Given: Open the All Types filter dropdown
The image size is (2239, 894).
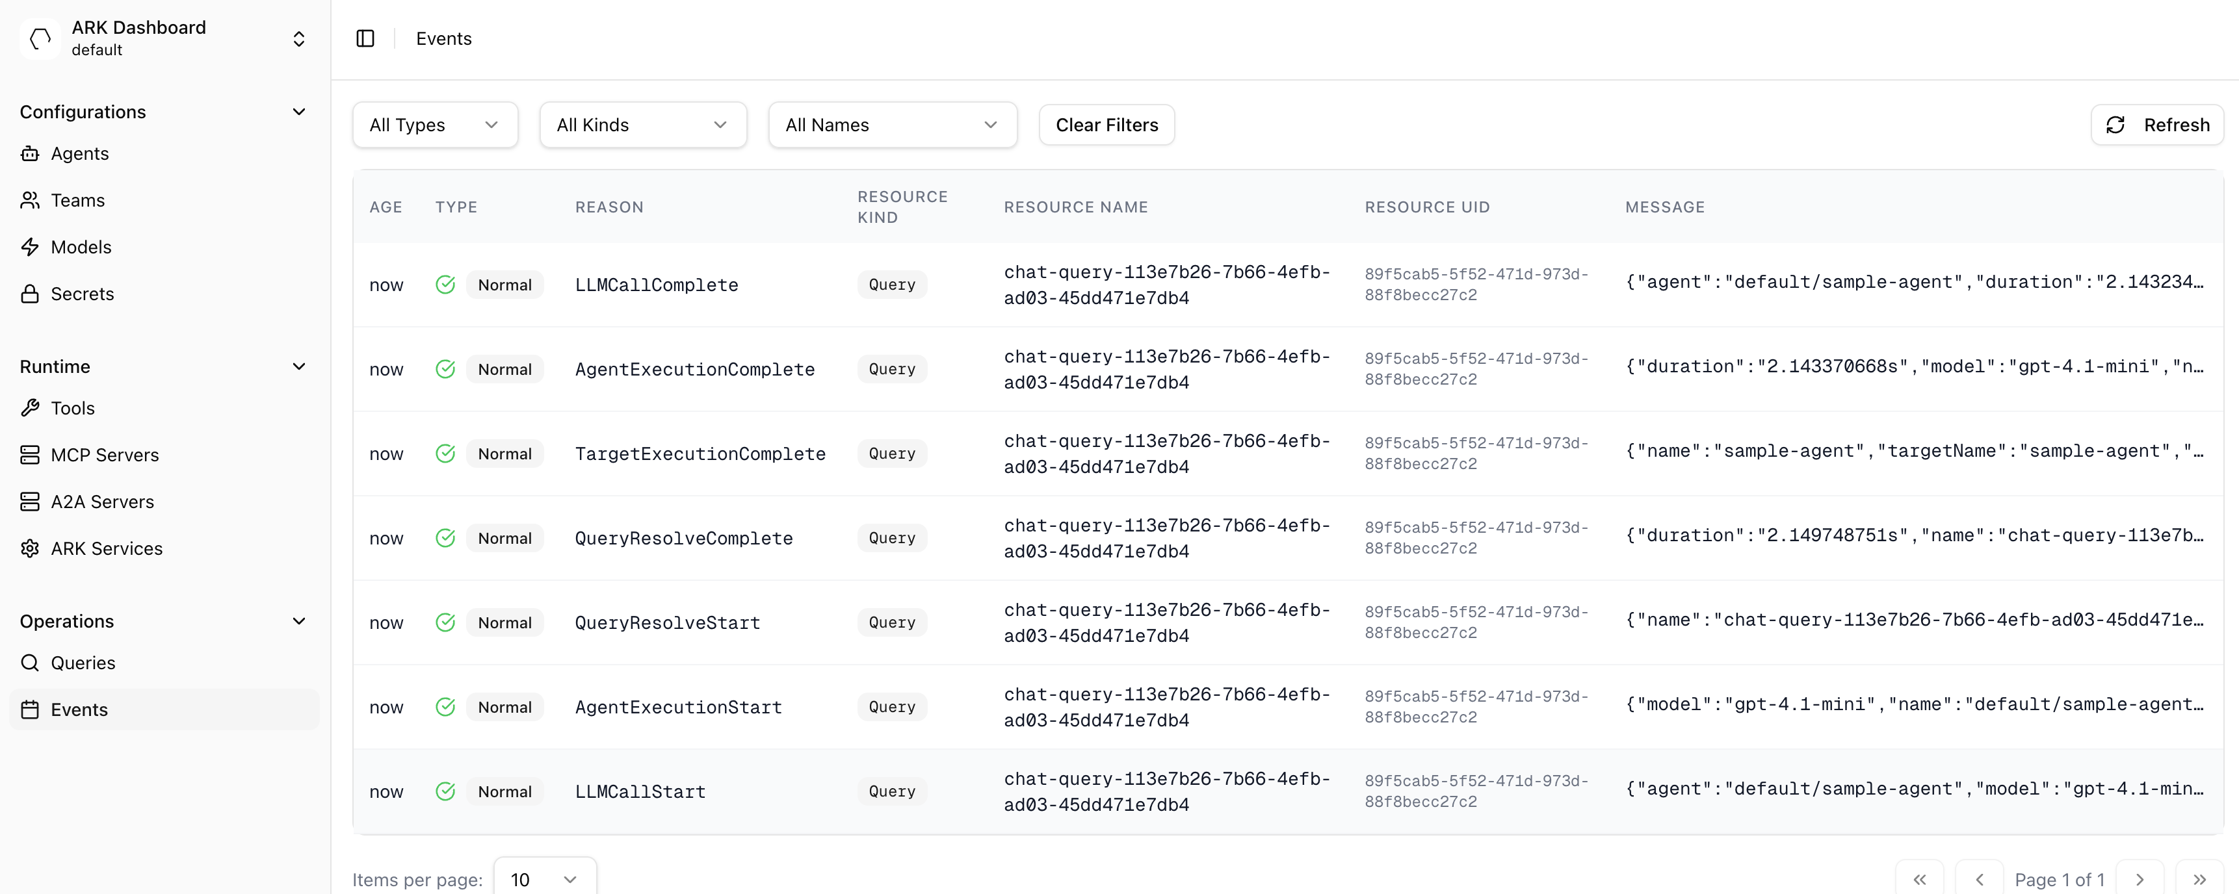Looking at the screenshot, I should [434, 124].
